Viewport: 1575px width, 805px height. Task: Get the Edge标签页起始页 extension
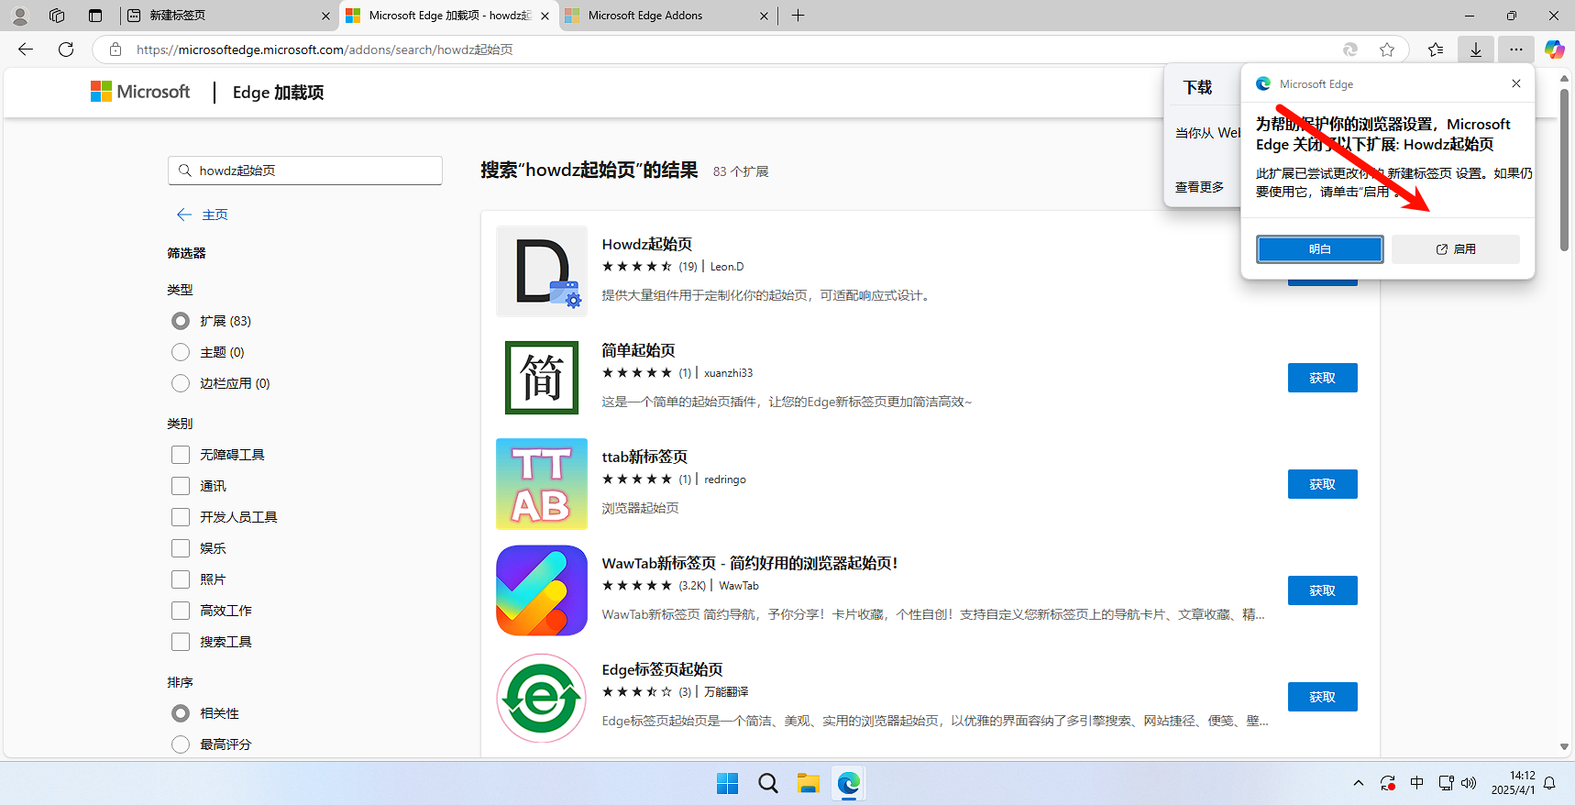point(1322,697)
